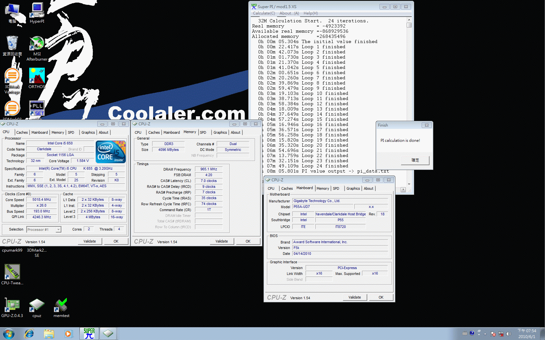Switch to SPD tab in CPU window
The width and height of the screenshot is (545, 340).
[x=71, y=132]
